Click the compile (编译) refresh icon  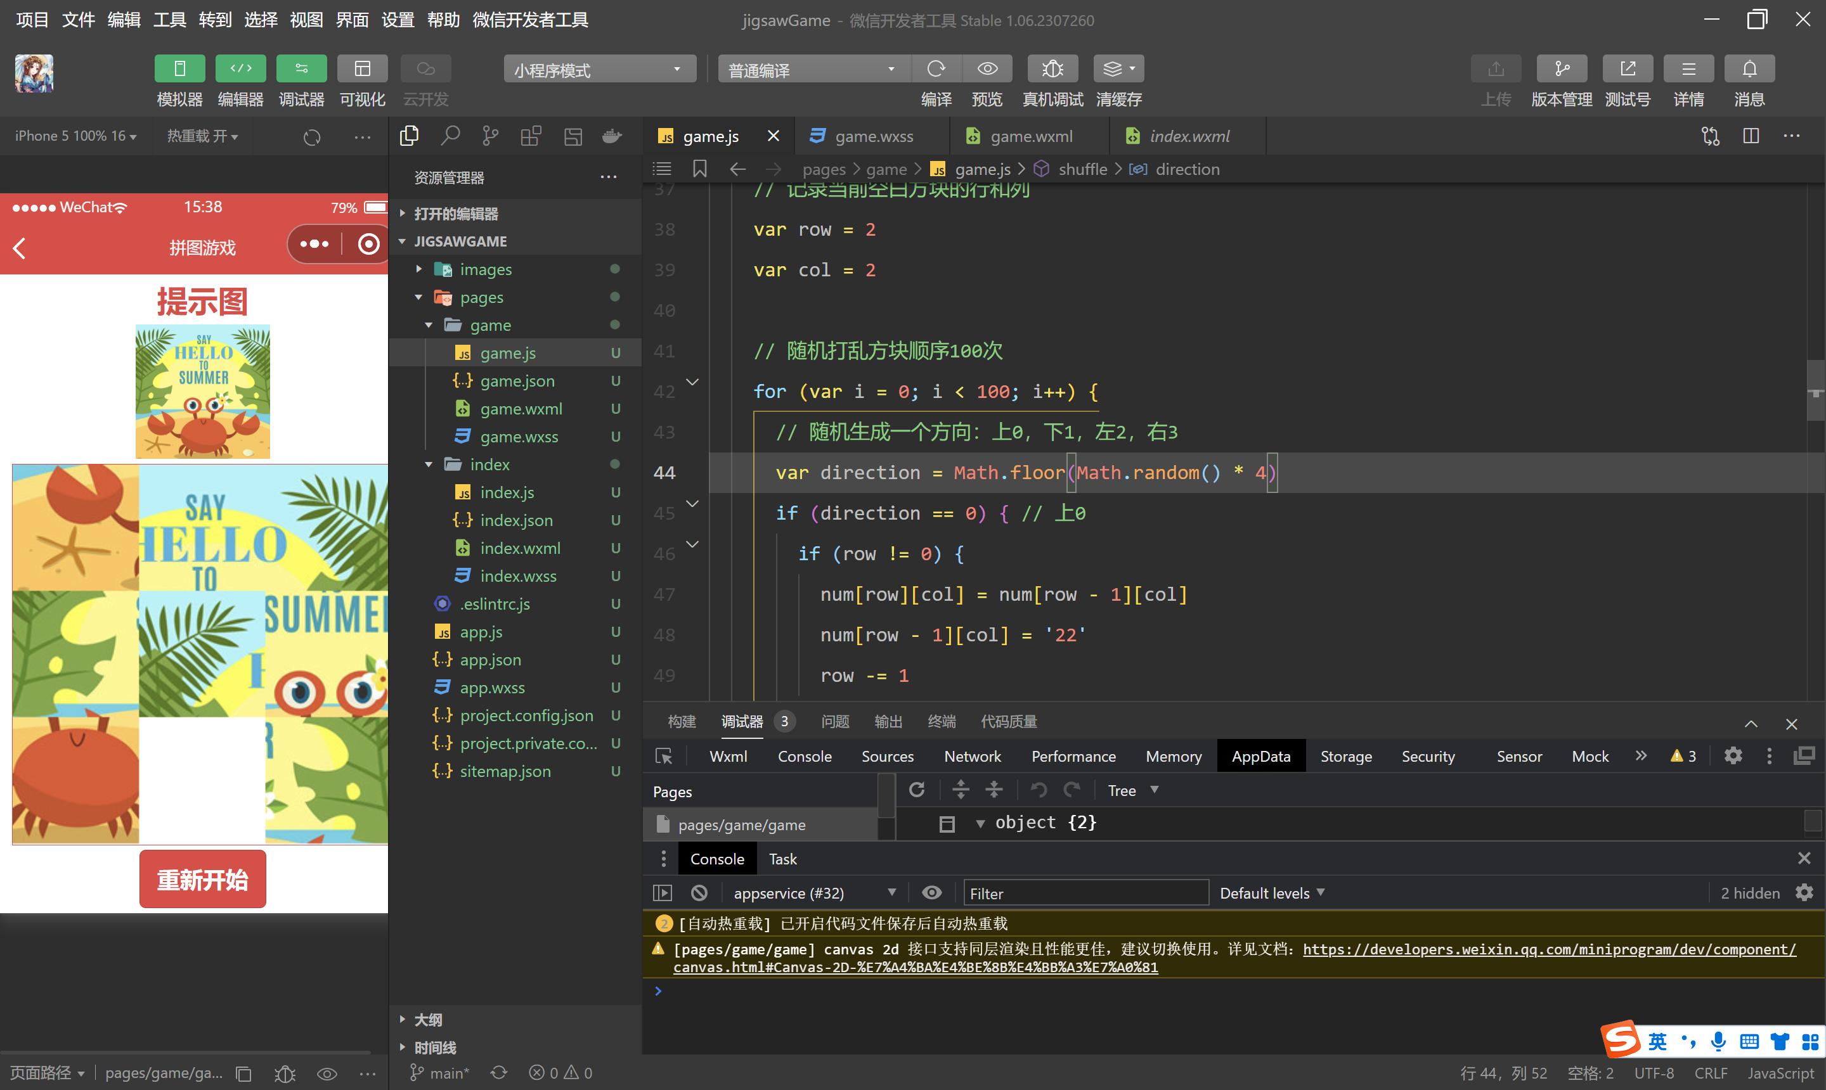tap(935, 69)
